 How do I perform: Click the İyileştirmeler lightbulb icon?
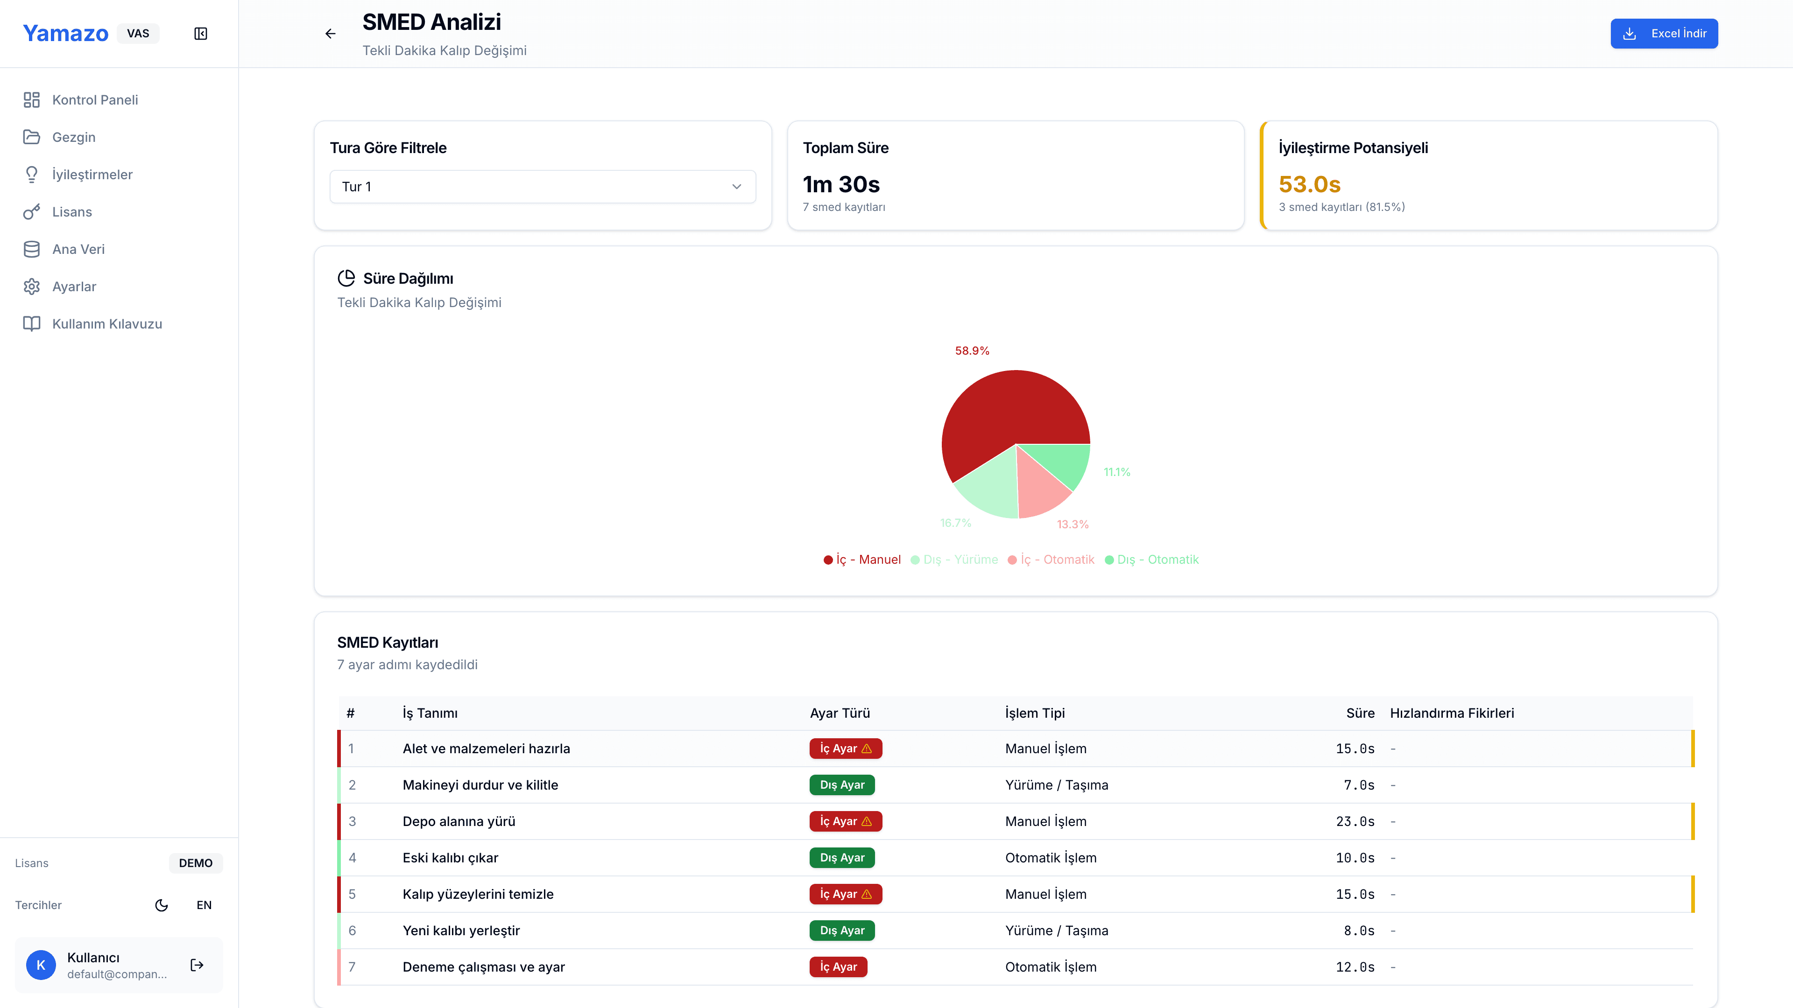coord(31,175)
